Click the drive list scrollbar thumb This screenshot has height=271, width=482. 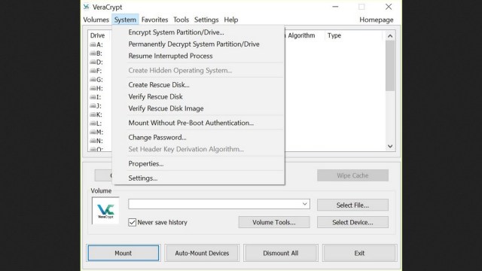[x=390, y=65]
